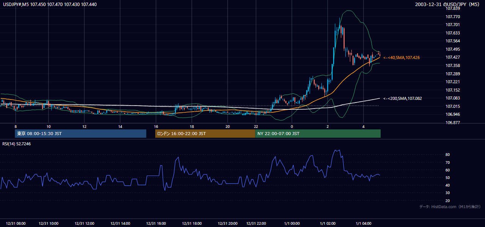Screen dimensions: 485x227
Task: Click price axis label 106.877
Action: point(452,123)
